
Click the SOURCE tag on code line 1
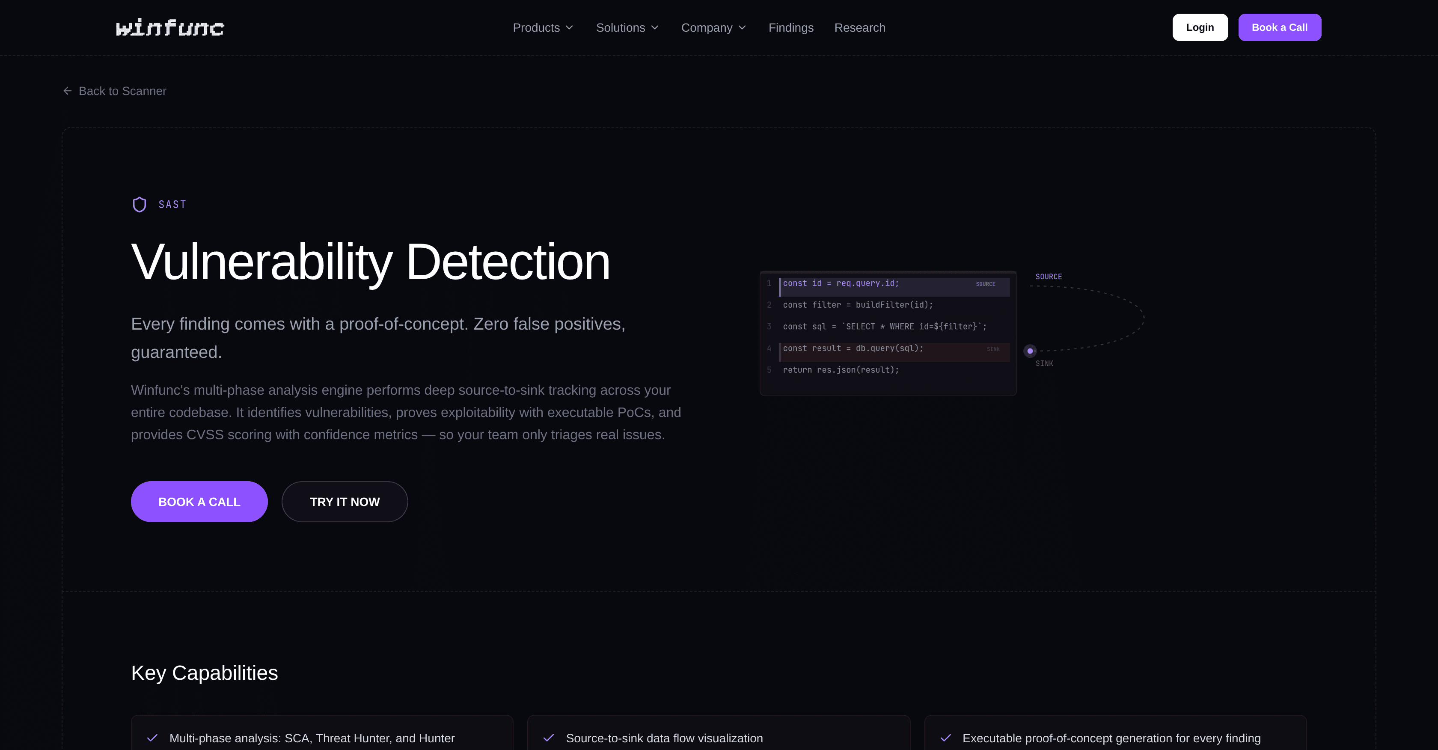point(985,284)
